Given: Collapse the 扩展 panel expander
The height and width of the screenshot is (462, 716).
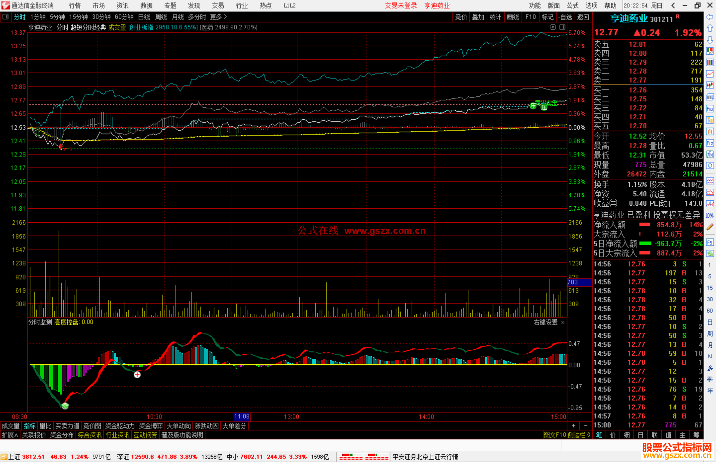Looking at the screenshot, I should (x=10, y=435).
